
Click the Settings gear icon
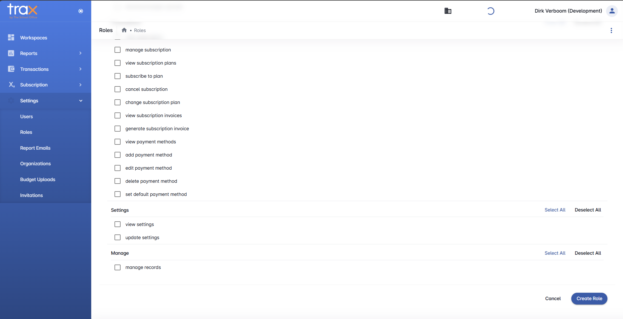pos(11,101)
